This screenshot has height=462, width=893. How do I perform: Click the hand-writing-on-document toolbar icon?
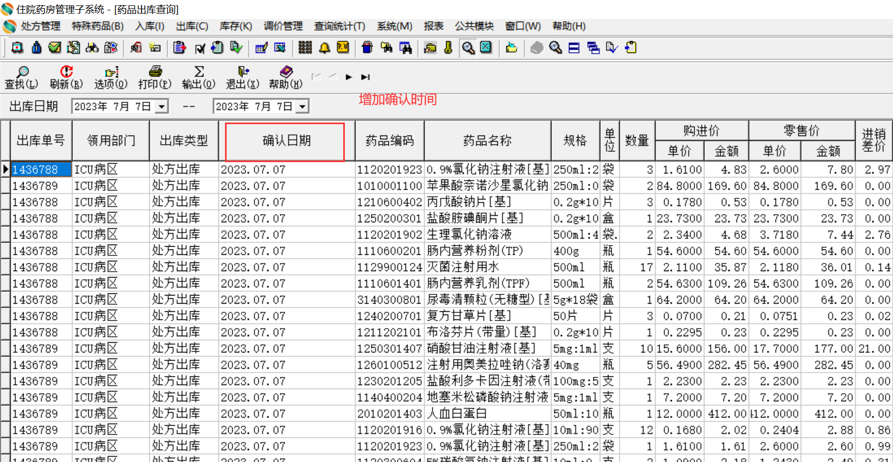[73, 48]
